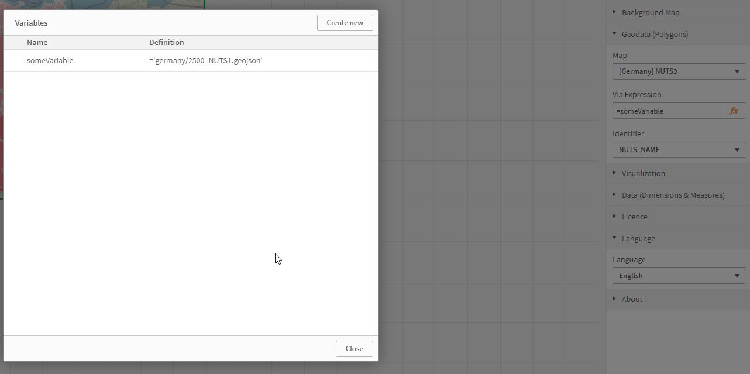Open the Map dropdown showing [Germany] NUTS3
The width and height of the screenshot is (750, 374).
click(679, 71)
